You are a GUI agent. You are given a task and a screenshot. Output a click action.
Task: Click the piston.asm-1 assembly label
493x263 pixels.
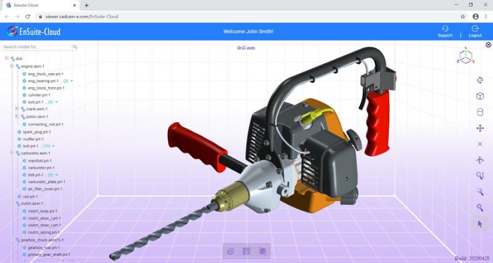[x=37, y=117]
